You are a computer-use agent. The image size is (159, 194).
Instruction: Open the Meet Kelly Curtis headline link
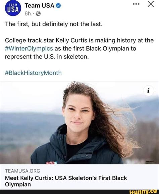point(66,181)
